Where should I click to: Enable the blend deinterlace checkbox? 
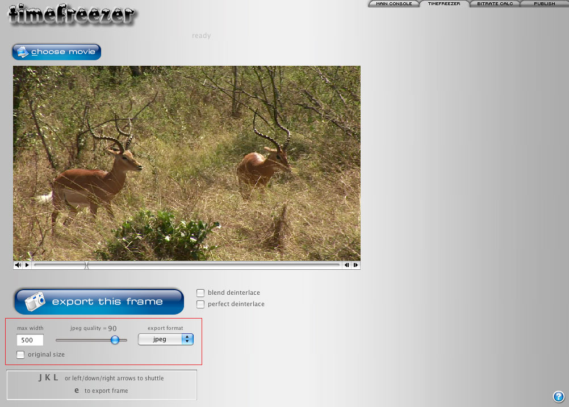point(200,293)
